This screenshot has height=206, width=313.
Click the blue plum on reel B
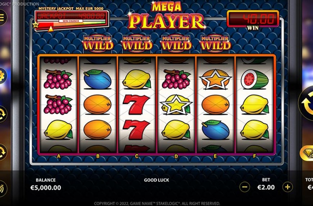pyautogui.click(x=97, y=79)
